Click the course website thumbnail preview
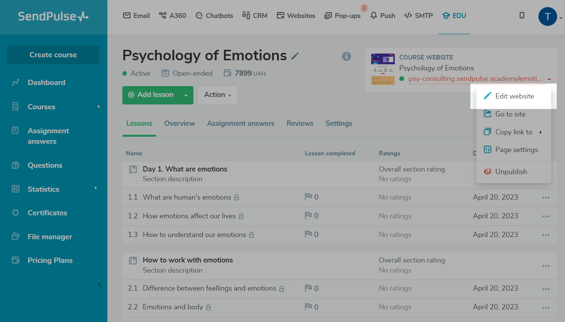This screenshot has width=565, height=322. tap(383, 69)
